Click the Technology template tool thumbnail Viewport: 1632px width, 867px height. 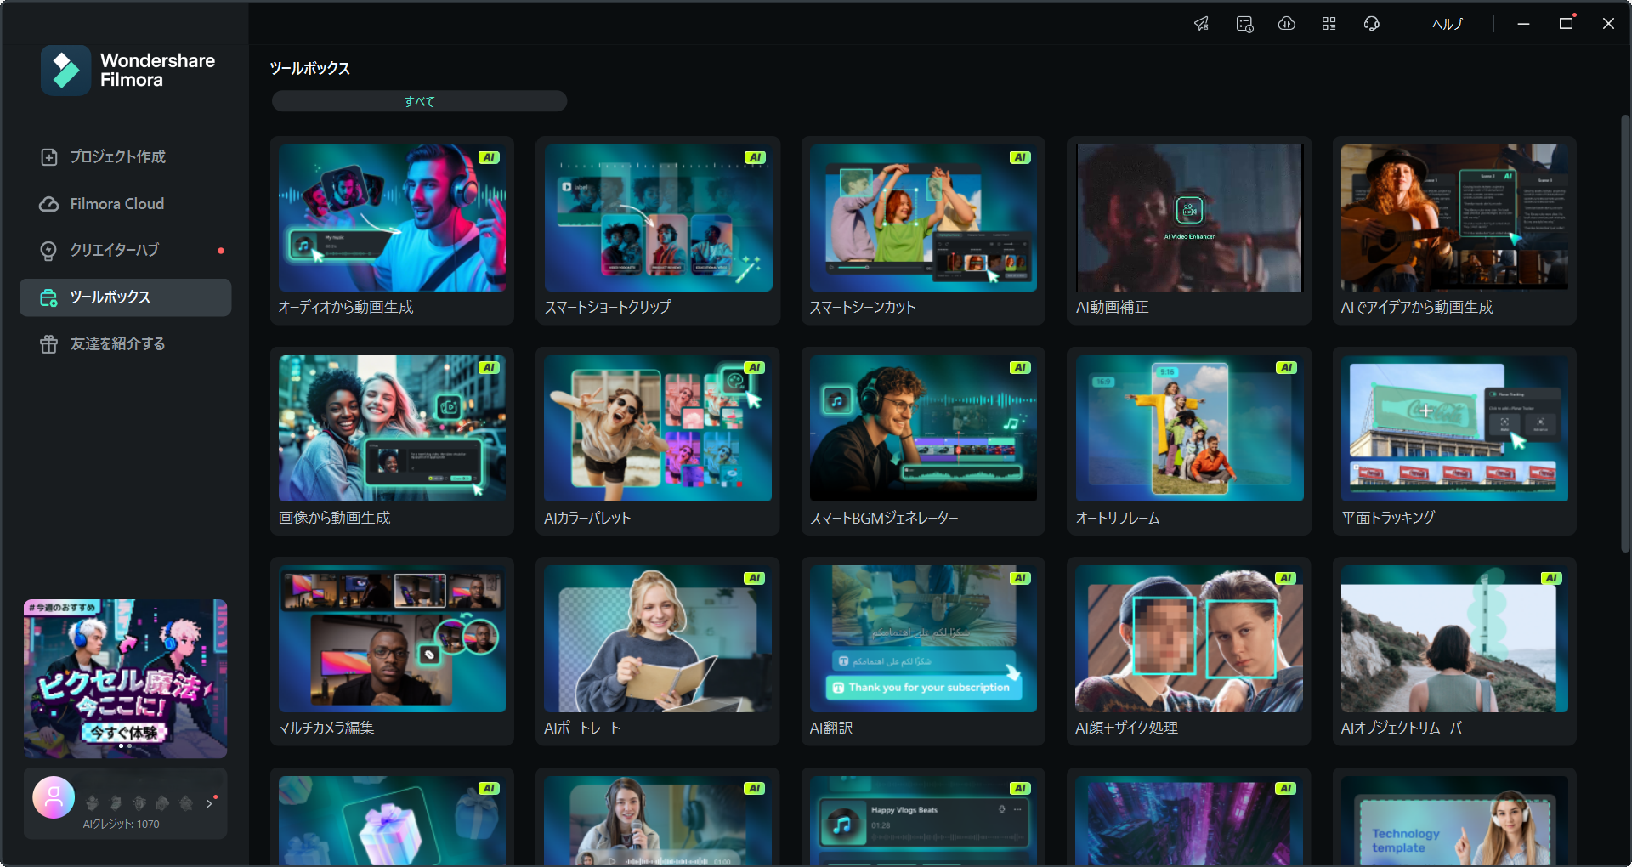pos(1454,820)
